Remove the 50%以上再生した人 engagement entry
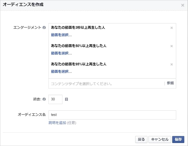 (172, 46)
